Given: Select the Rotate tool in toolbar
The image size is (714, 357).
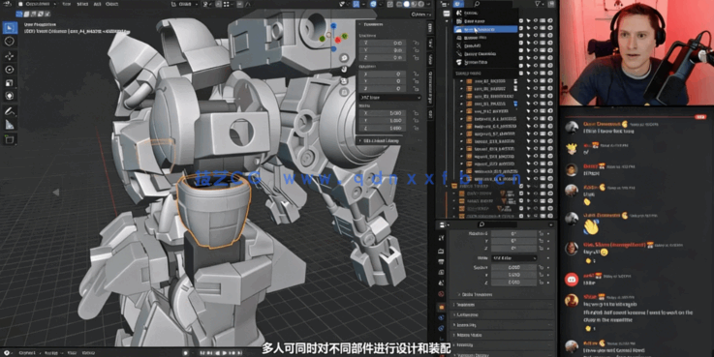Looking at the screenshot, I should [10, 70].
